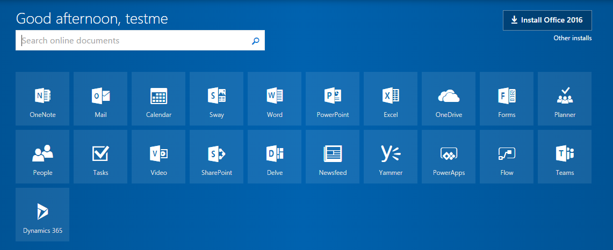Open the Teams app tile
613x250 pixels.
click(x=565, y=157)
